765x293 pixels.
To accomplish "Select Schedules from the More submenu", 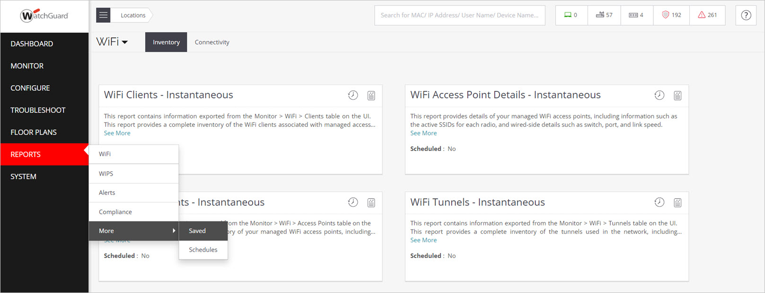I will (x=203, y=250).
